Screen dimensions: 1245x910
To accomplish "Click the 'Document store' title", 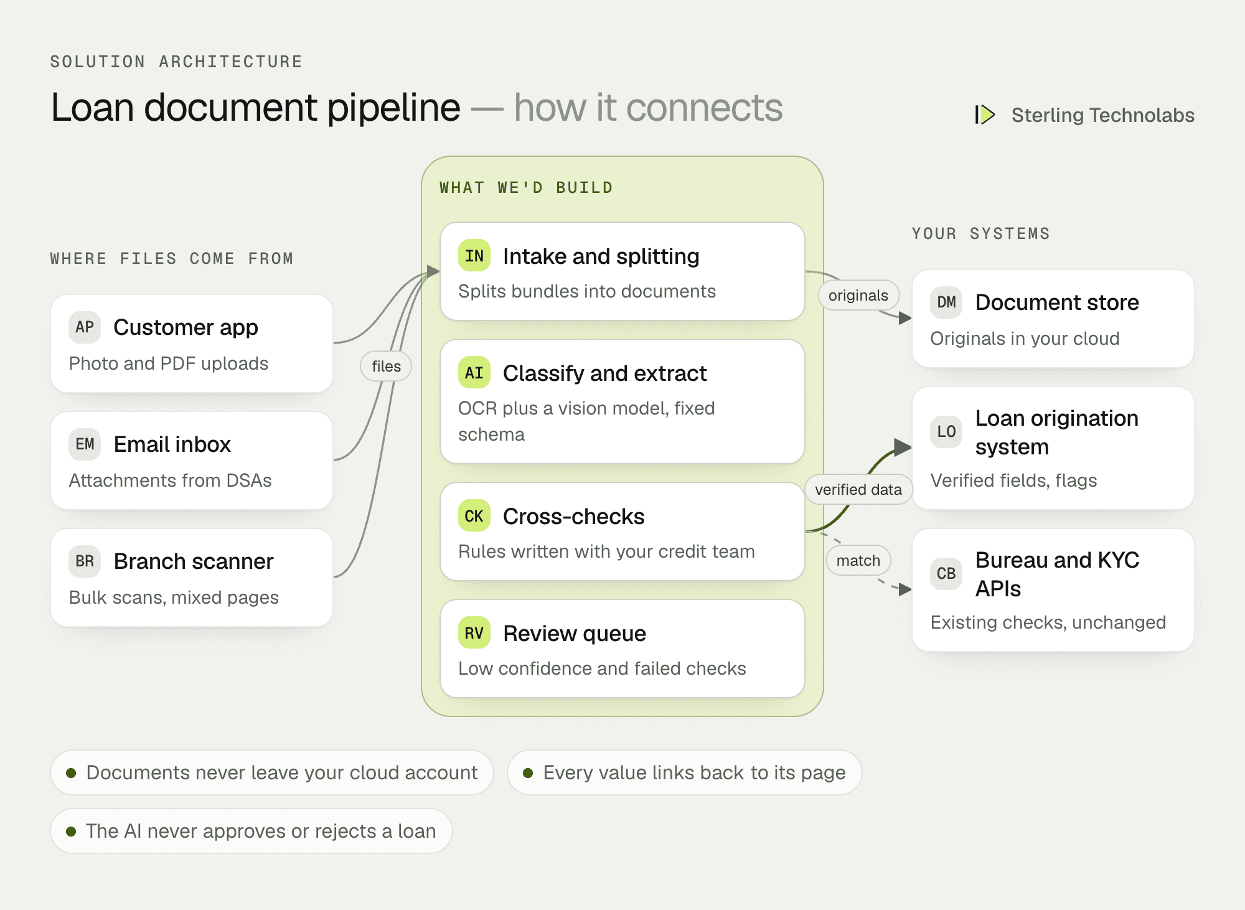I will click(x=1057, y=303).
